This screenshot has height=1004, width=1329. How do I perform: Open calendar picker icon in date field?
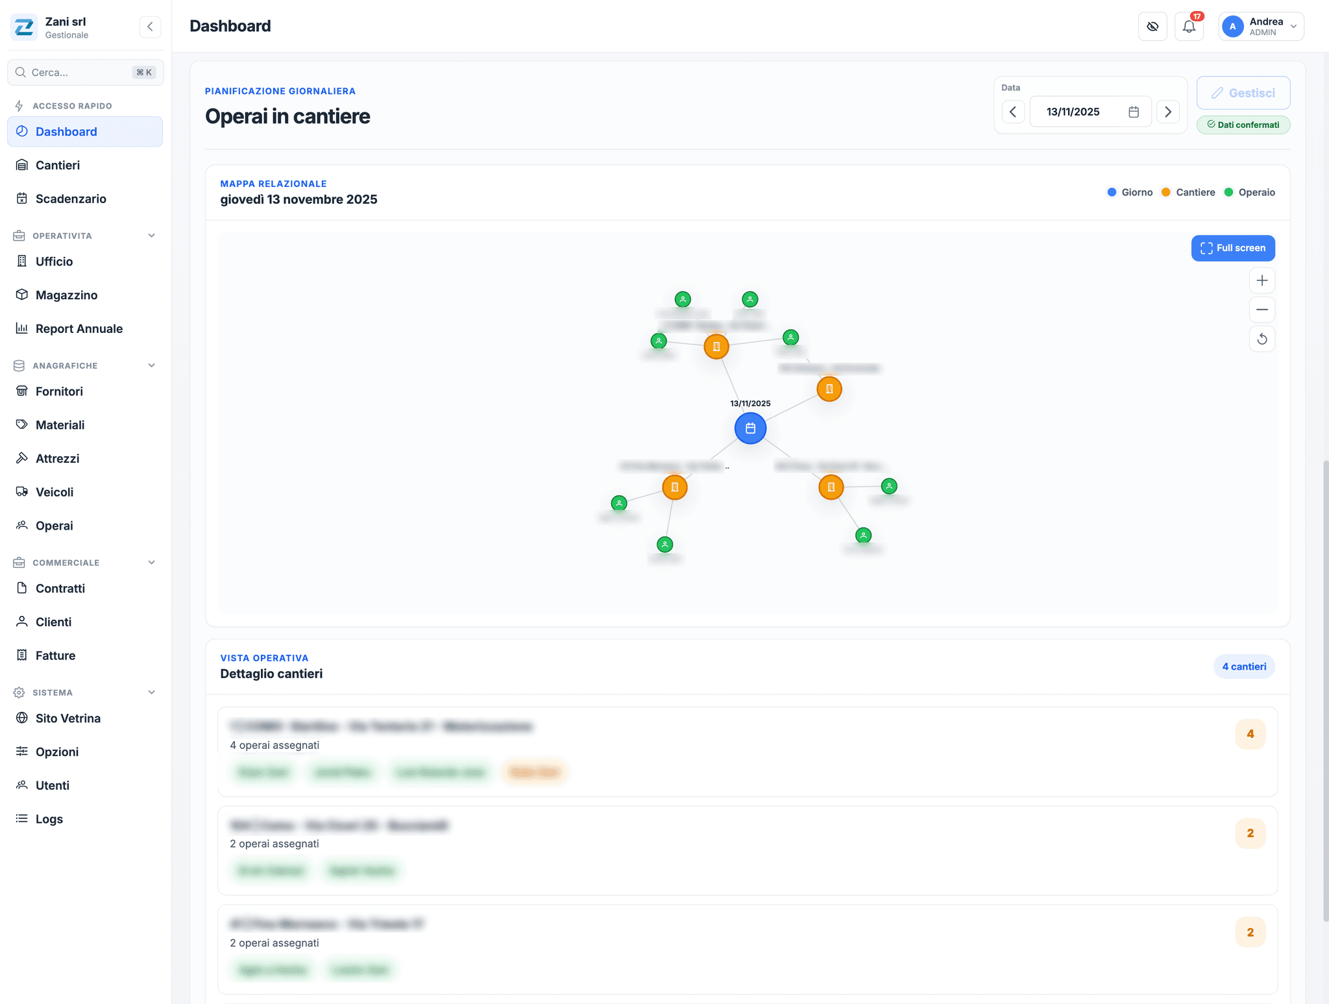coord(1134,112)
